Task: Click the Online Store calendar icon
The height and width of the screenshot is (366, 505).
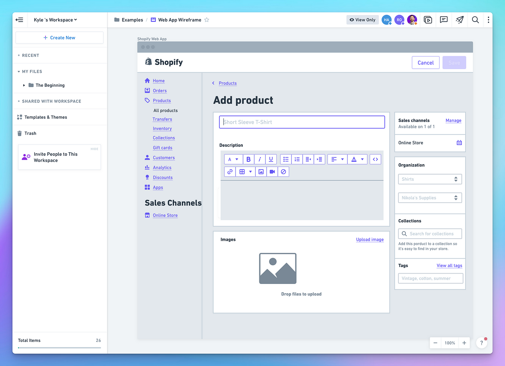Action: 459,143
